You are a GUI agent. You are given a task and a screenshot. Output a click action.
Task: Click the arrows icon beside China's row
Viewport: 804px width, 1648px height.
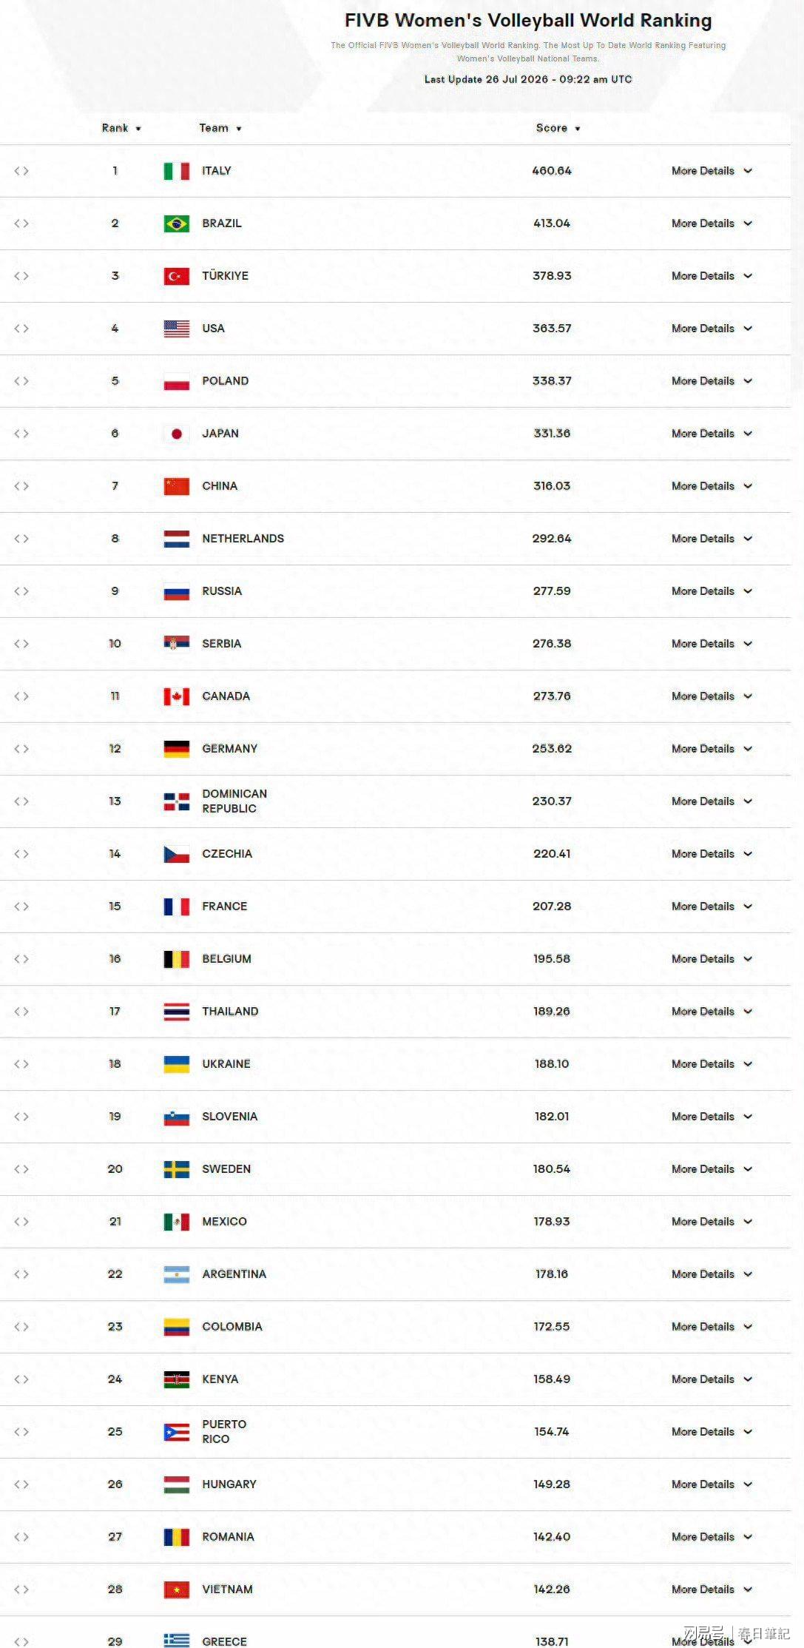pos(21,486)
